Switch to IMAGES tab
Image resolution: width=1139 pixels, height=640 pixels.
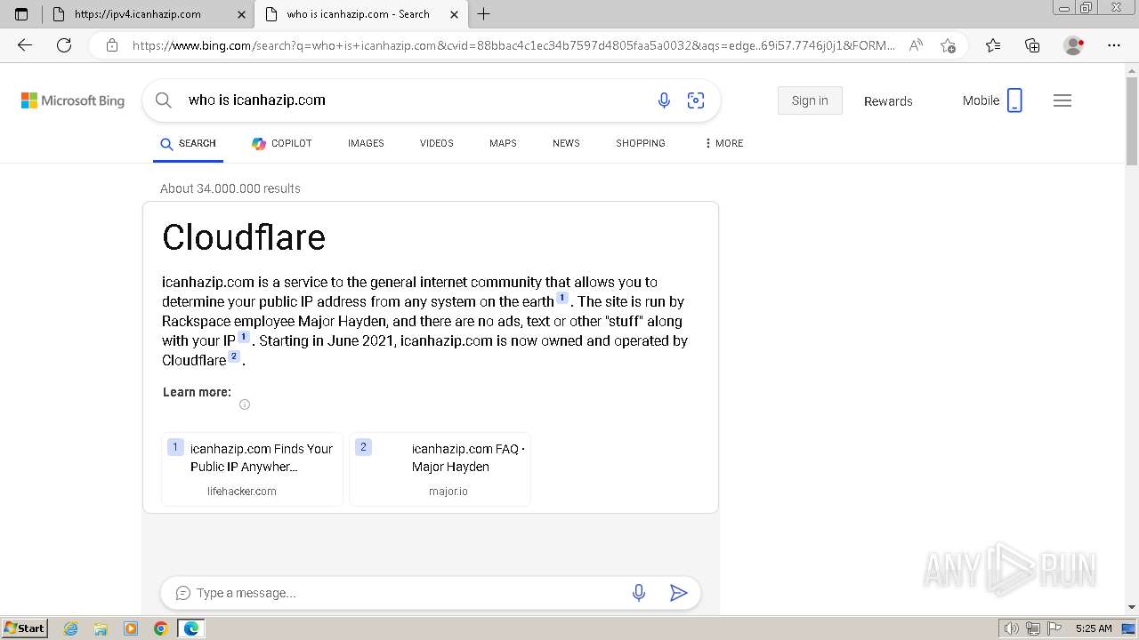(366, 143)
